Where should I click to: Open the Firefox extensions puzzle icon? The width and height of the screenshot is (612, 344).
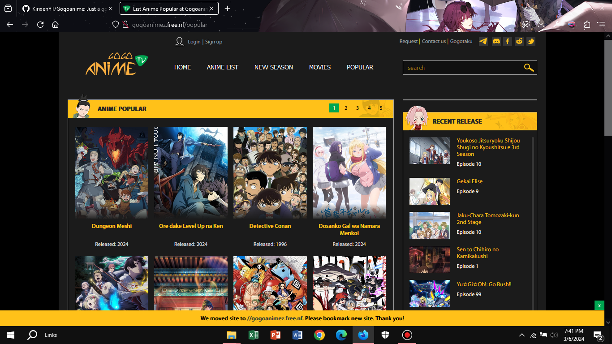pyautogui.click(x=587, y=25)
